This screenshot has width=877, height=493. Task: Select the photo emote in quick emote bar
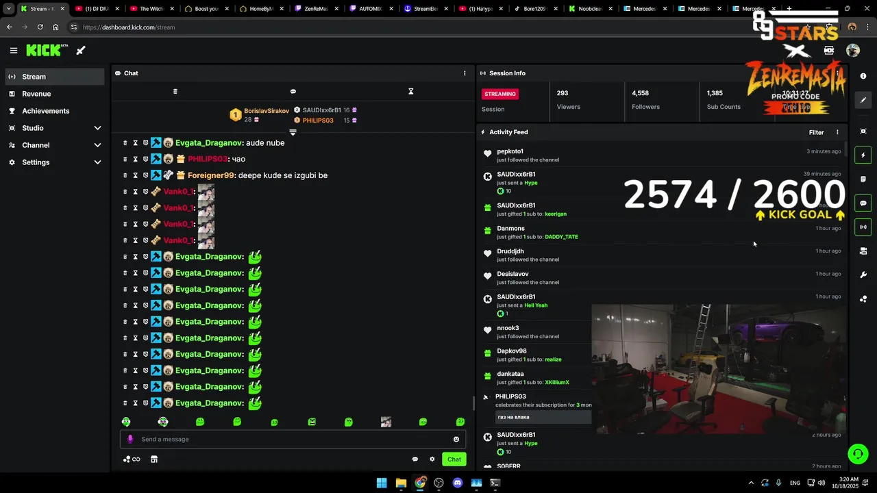point(386,422)
